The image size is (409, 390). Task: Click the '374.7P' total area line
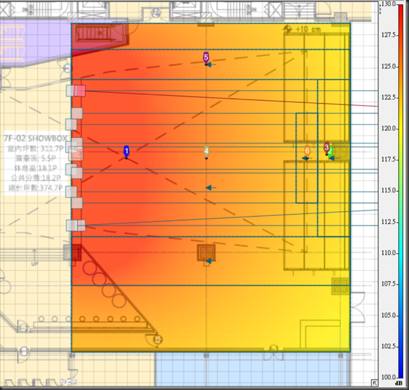(x=35, y=188)
